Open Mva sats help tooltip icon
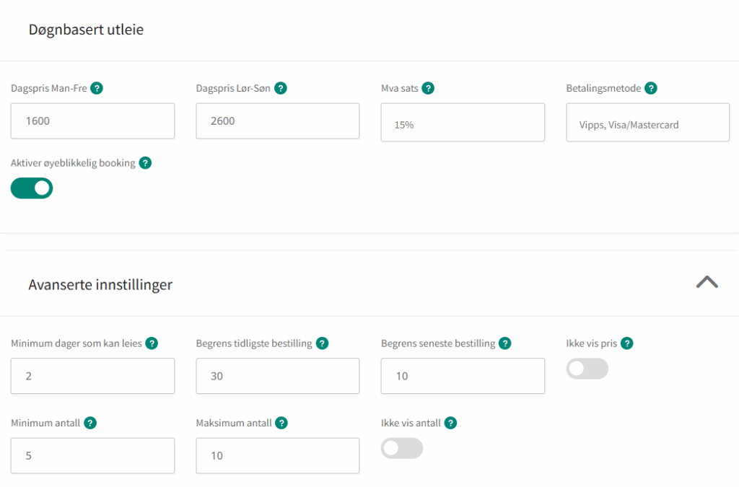The height and width of the screenshot is (487, 739). [428, 89]
